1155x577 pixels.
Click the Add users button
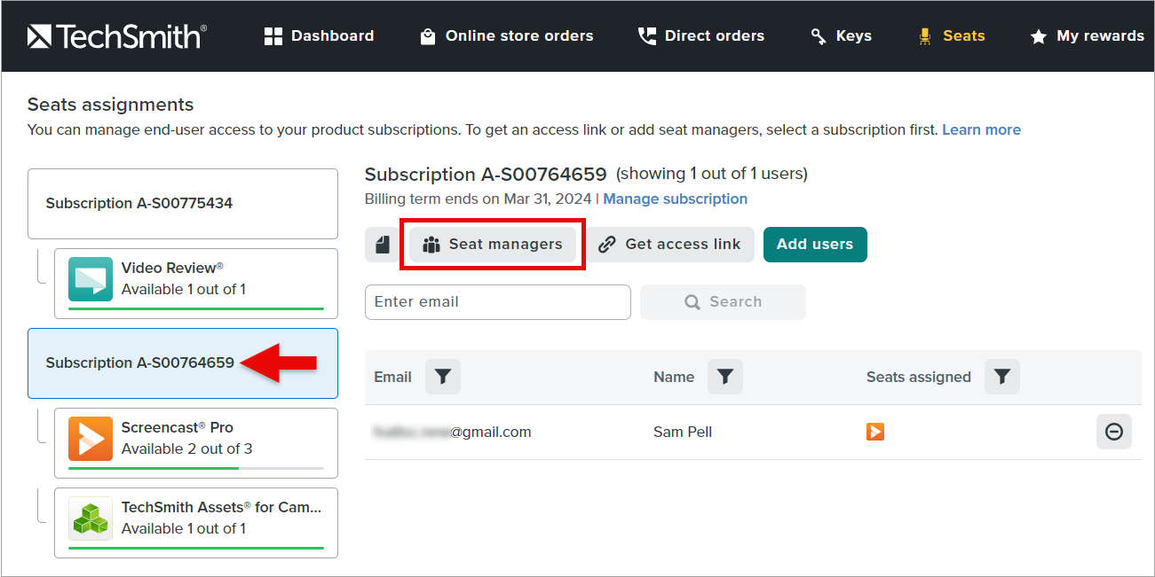point(814,245)
